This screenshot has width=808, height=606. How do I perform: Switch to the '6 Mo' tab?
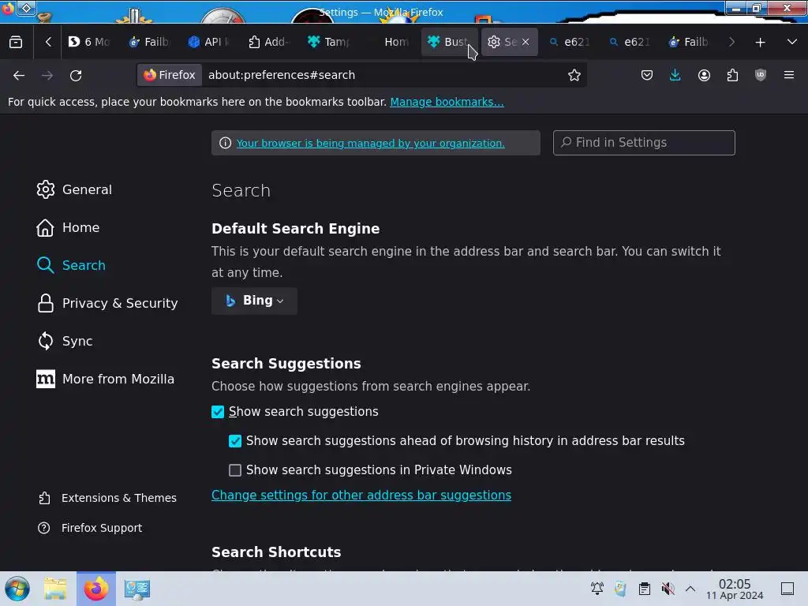(x=90, y=42)
